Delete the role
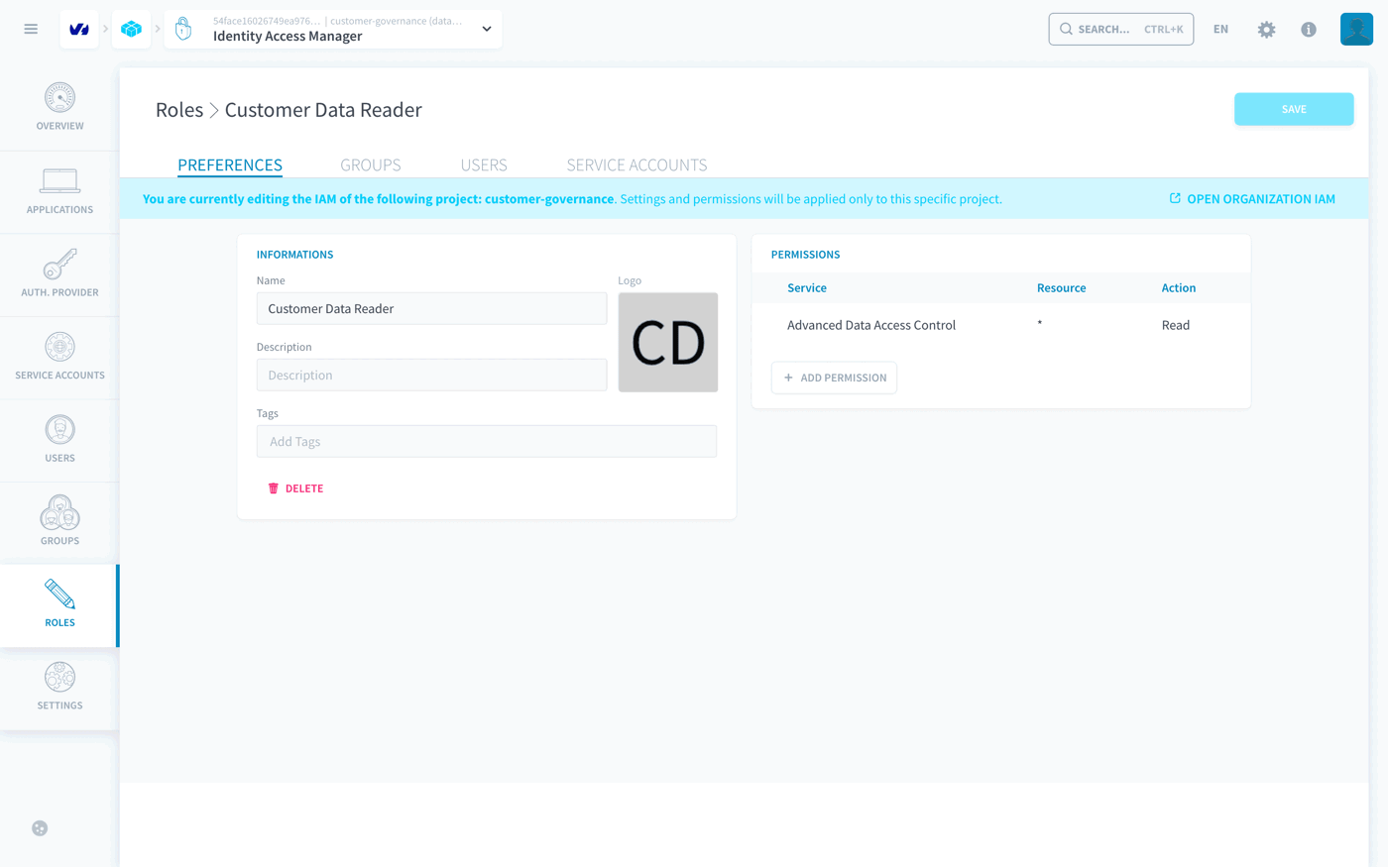Screen dimensions: 1388x867 click(x=295, y=488)
